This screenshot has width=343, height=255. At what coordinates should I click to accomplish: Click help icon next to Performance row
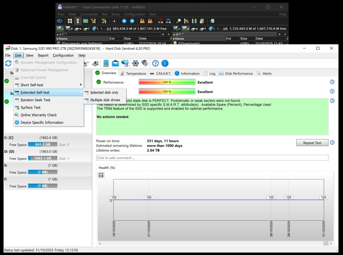(x=332, y=82)
